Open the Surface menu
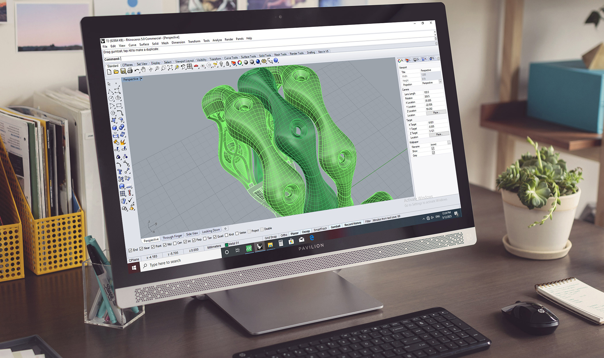604x358 pixels. (x=144, y=44)
